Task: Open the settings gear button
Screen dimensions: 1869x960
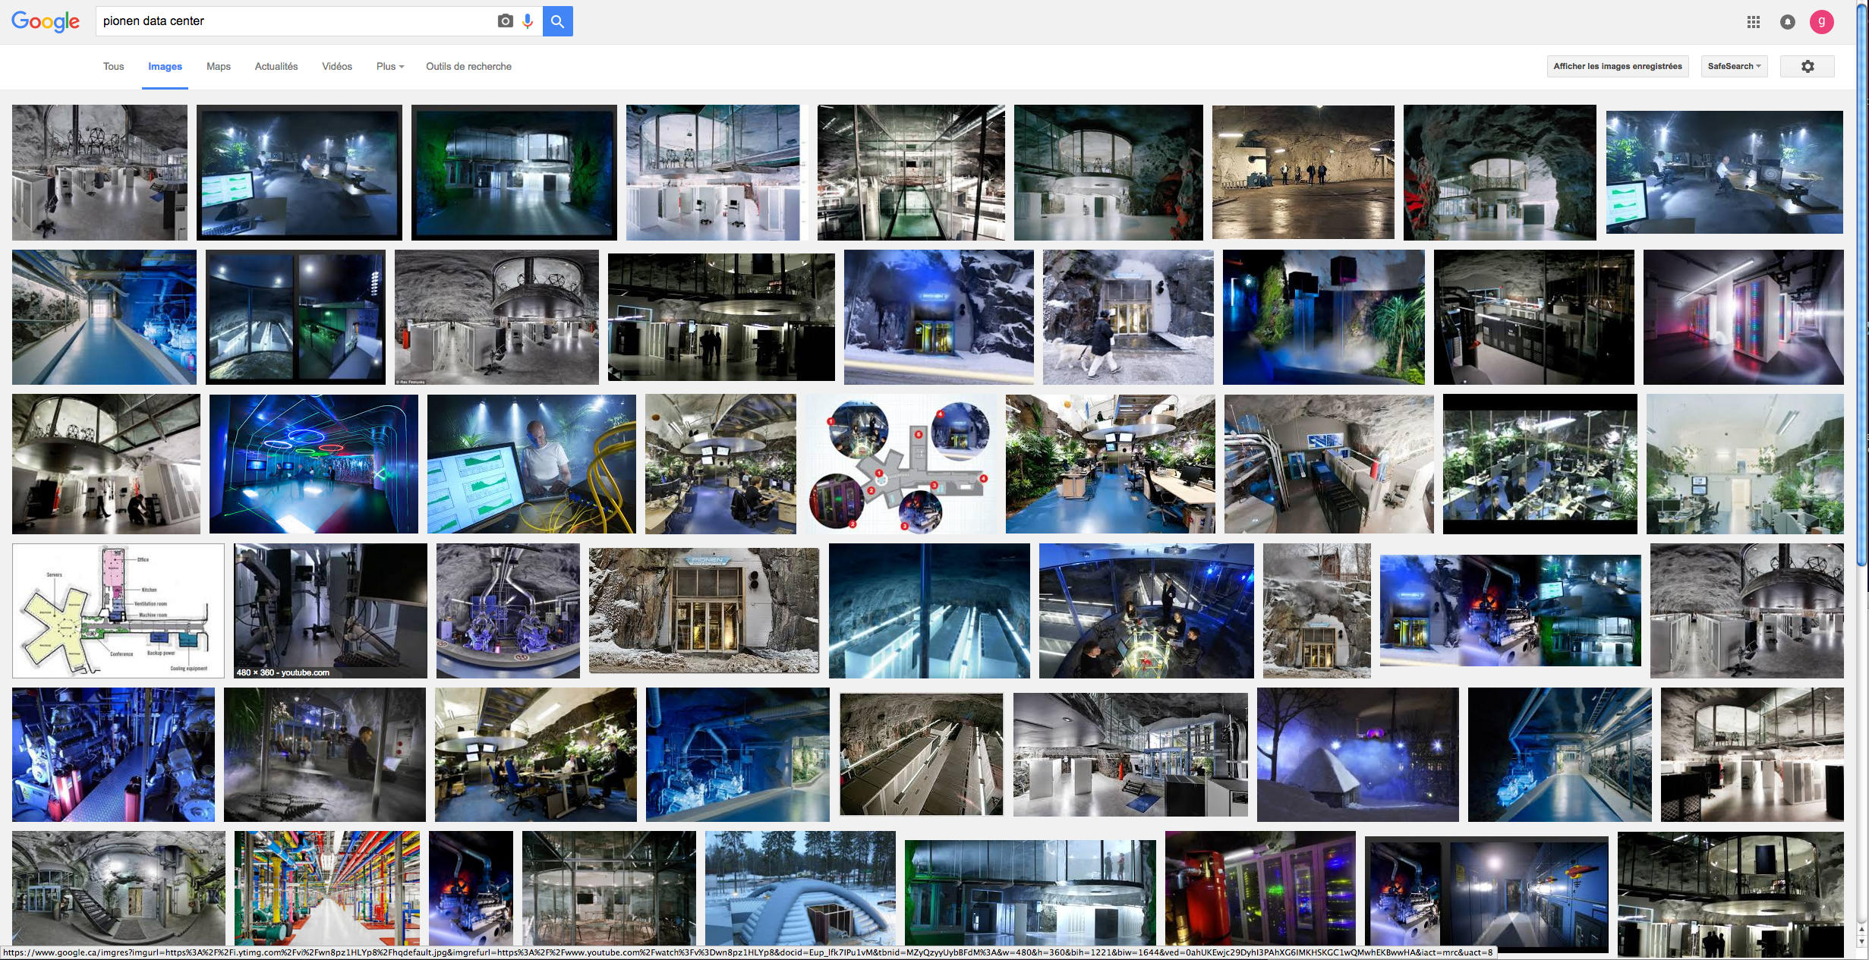Action: point(1807,67)
